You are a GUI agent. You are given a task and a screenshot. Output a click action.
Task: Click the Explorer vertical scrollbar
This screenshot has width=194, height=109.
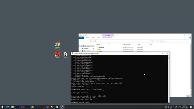191,67
